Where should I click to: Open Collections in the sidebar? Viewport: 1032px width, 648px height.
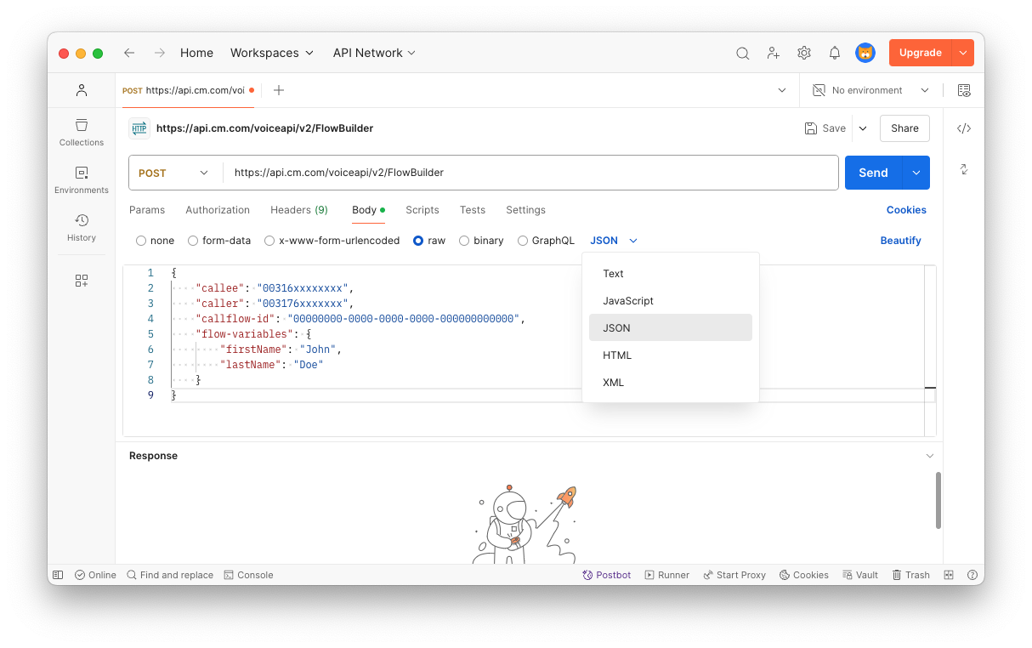pyautogui.click(x=82, y=132)
